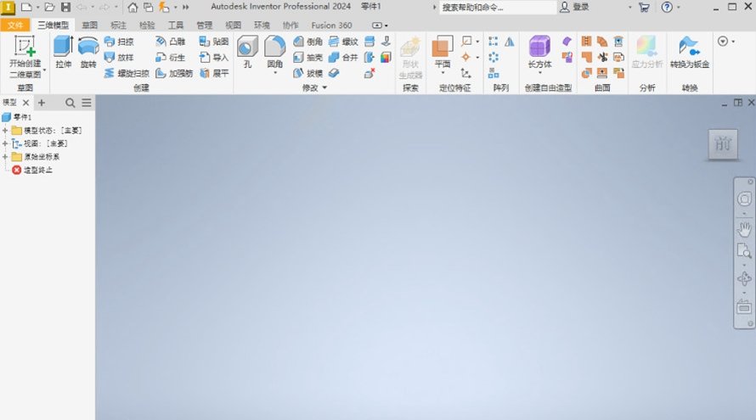Select the 零件1 root tree item
The image size is (756, 420).
point(17,117)
